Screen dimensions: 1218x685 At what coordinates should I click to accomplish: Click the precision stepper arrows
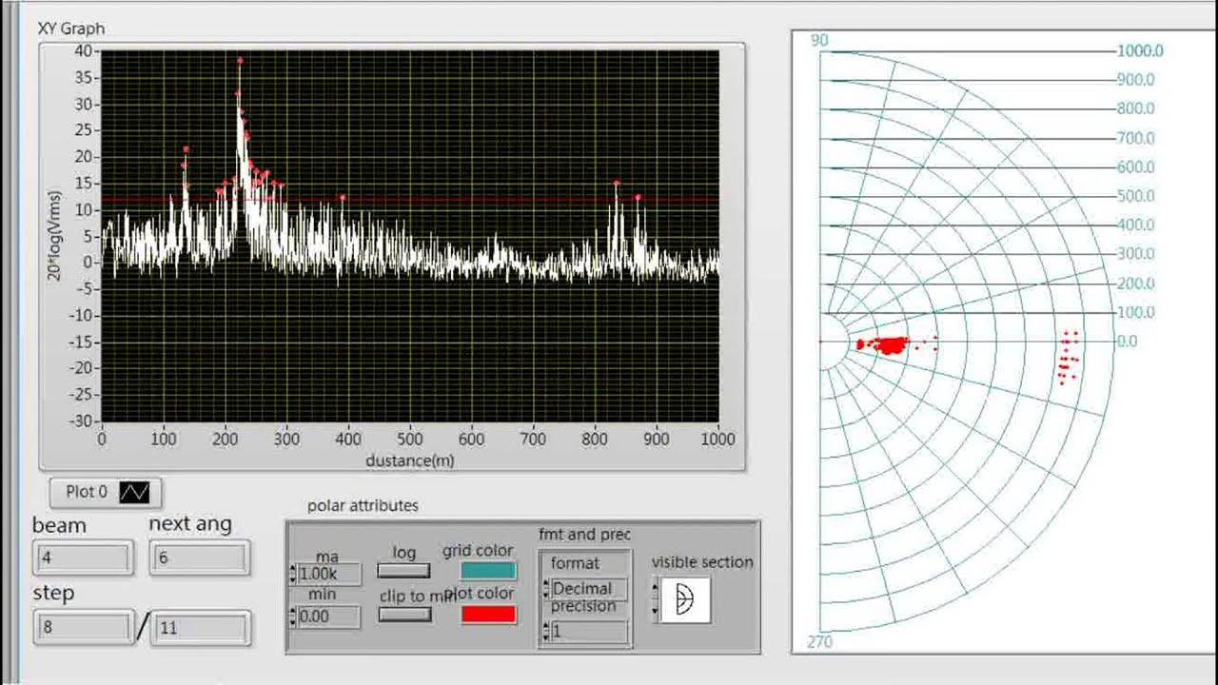click(546, 631)
